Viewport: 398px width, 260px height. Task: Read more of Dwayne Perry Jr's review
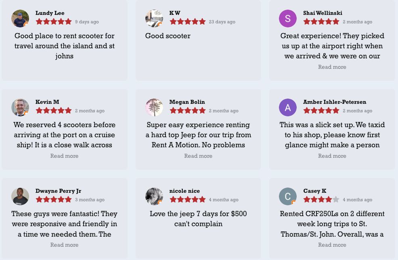click(x=64, y=245)
